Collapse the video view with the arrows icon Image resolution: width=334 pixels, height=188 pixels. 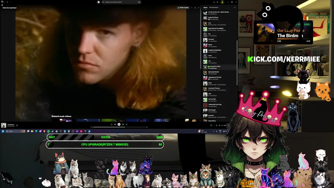(x=198, y=8)
